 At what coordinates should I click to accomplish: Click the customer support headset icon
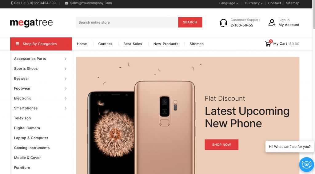click(x=223, y=23)
